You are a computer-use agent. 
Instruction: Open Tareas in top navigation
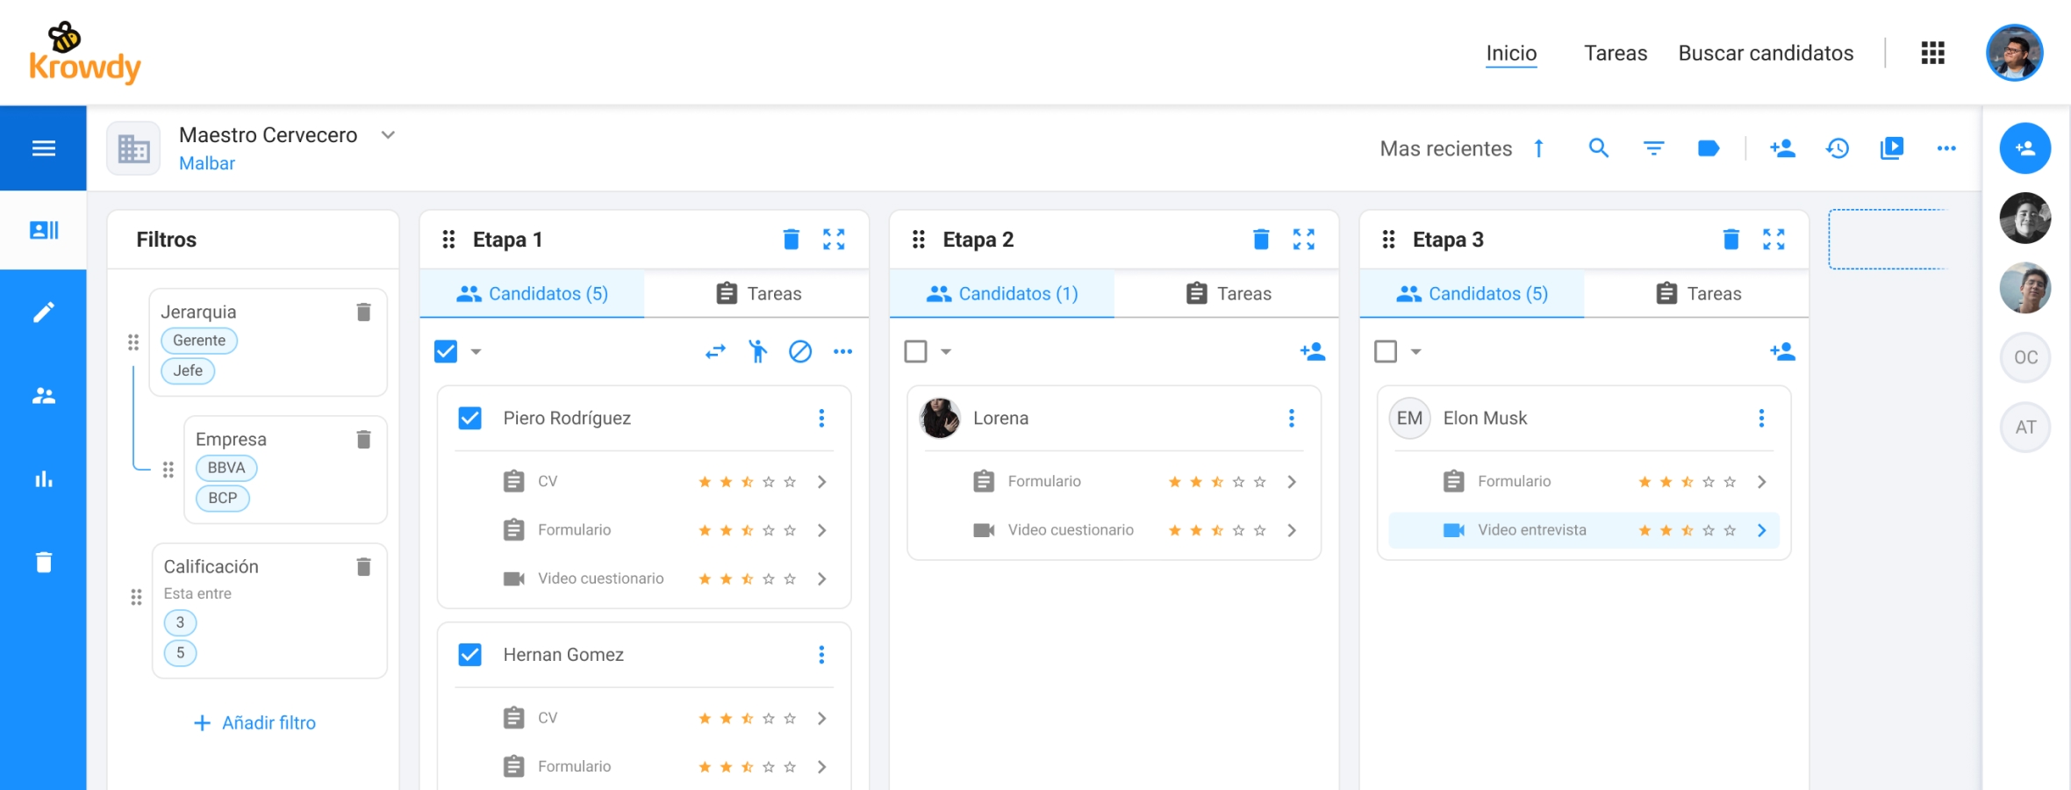(1616, 53)
